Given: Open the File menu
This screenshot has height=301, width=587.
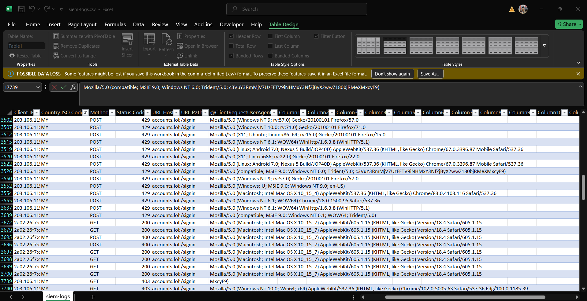Looking at the screenshot, I should tap(12, 24).
